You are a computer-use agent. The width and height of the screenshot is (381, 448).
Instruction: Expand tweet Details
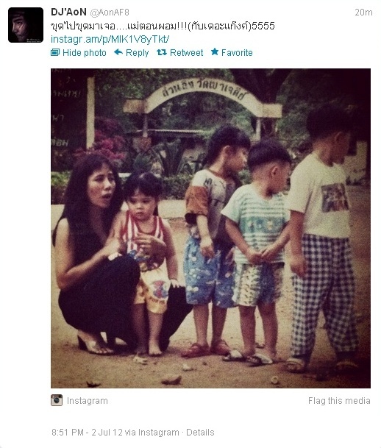(200, 433)
